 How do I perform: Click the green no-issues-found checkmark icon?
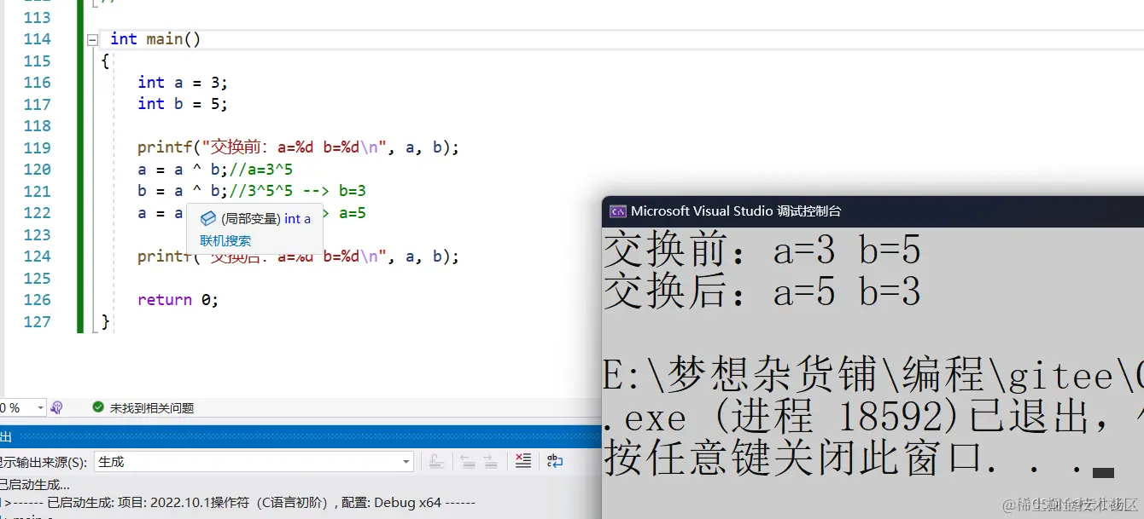tap(98, 408)
